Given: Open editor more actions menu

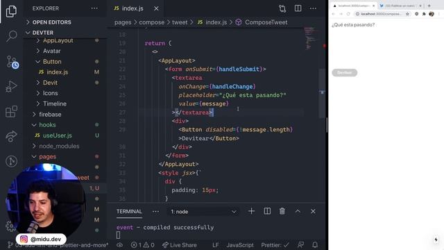Looking at the screenshot, I should pyautogui.click(x=313, y=8).
